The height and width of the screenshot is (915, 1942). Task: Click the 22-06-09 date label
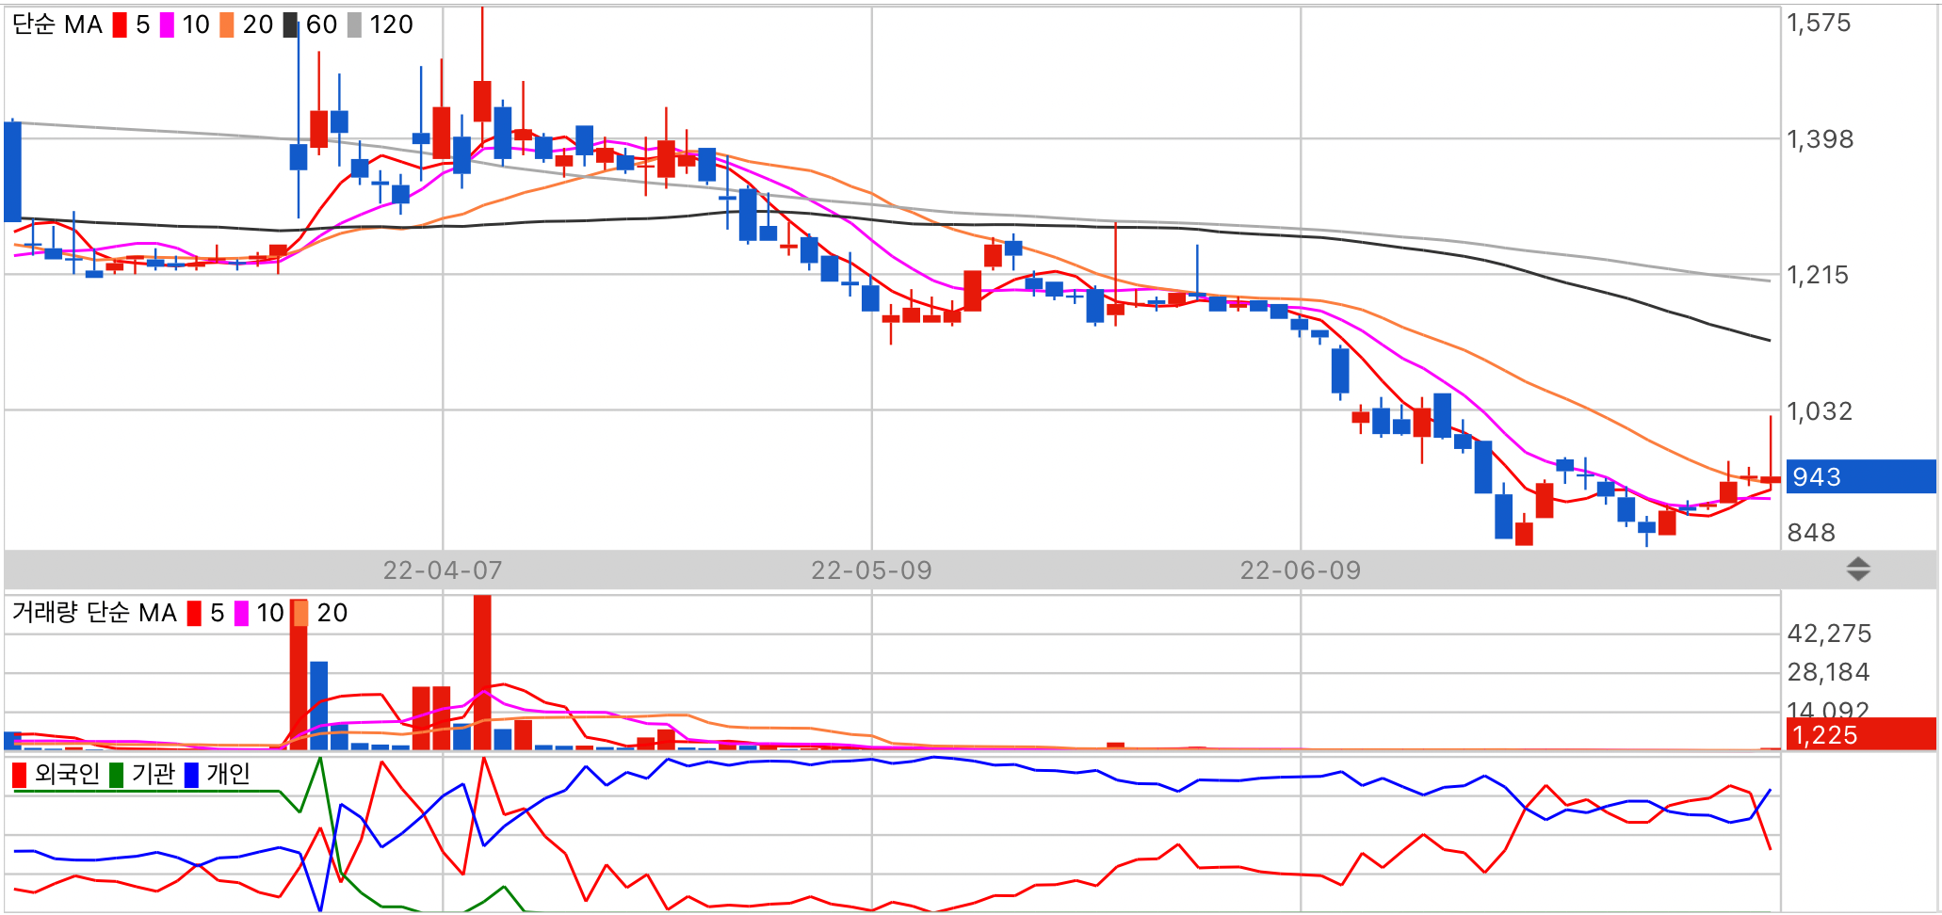click(x=1301, y=570)
